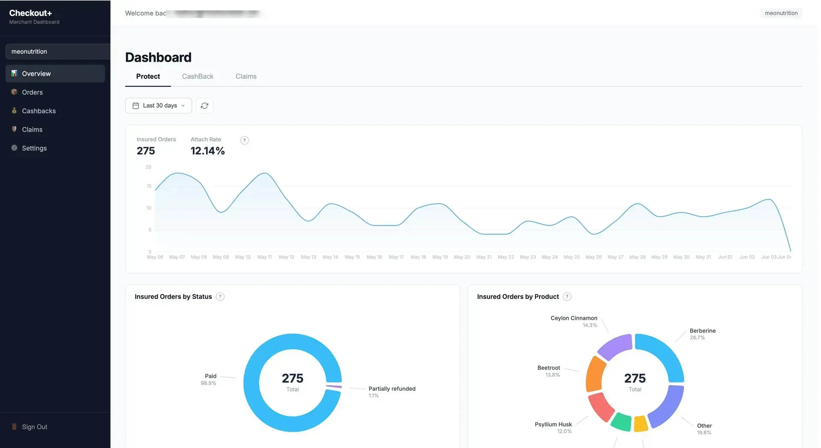Click the 275 Total center of product donut
821x448 pixels.
point(635,382)
